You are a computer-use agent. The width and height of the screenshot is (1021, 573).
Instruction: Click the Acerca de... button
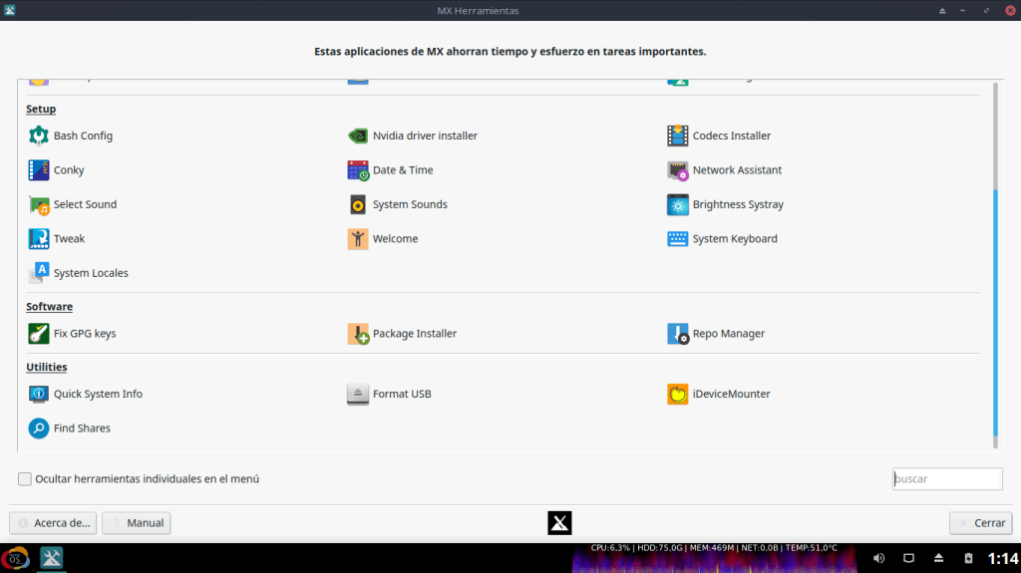tap(53, 523)
